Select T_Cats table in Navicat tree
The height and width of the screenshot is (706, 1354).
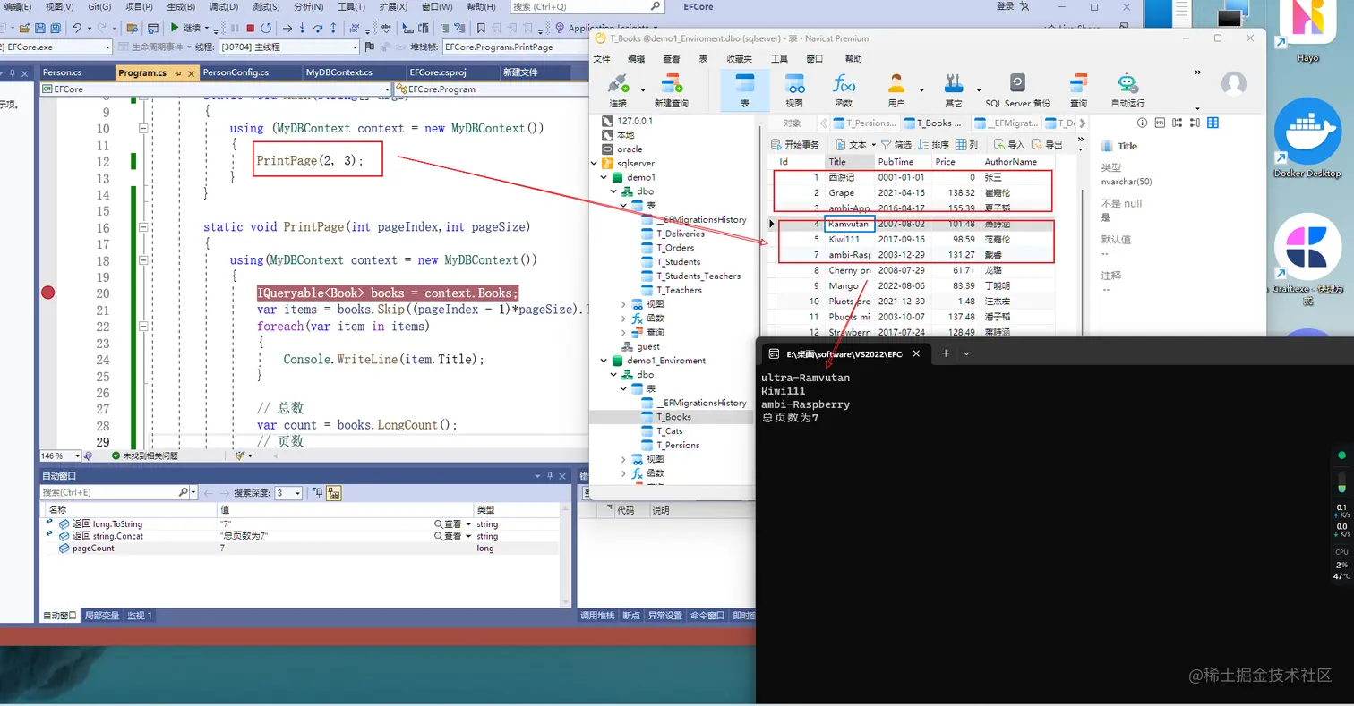669,431
